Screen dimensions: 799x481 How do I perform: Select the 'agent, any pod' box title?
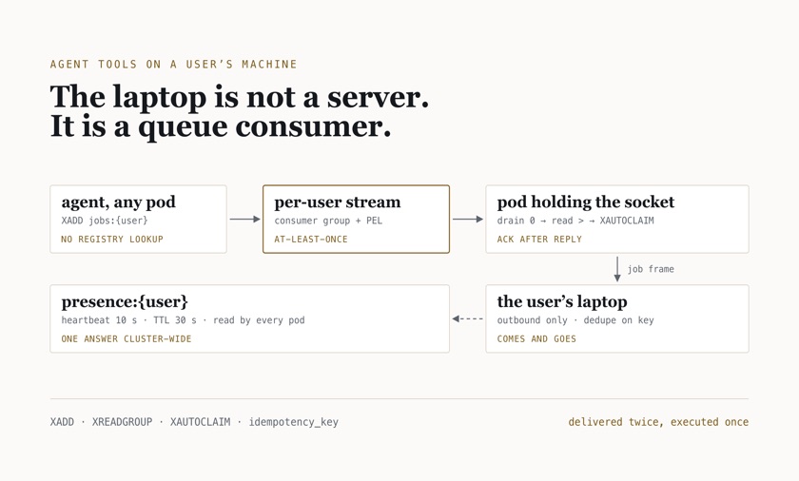[118, 202]
